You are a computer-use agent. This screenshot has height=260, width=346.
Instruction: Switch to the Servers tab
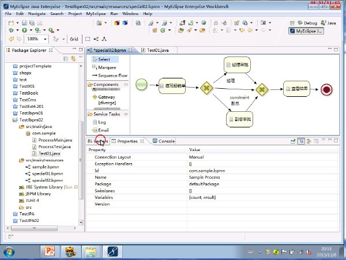pyautogui.click(x=98, y=141)
